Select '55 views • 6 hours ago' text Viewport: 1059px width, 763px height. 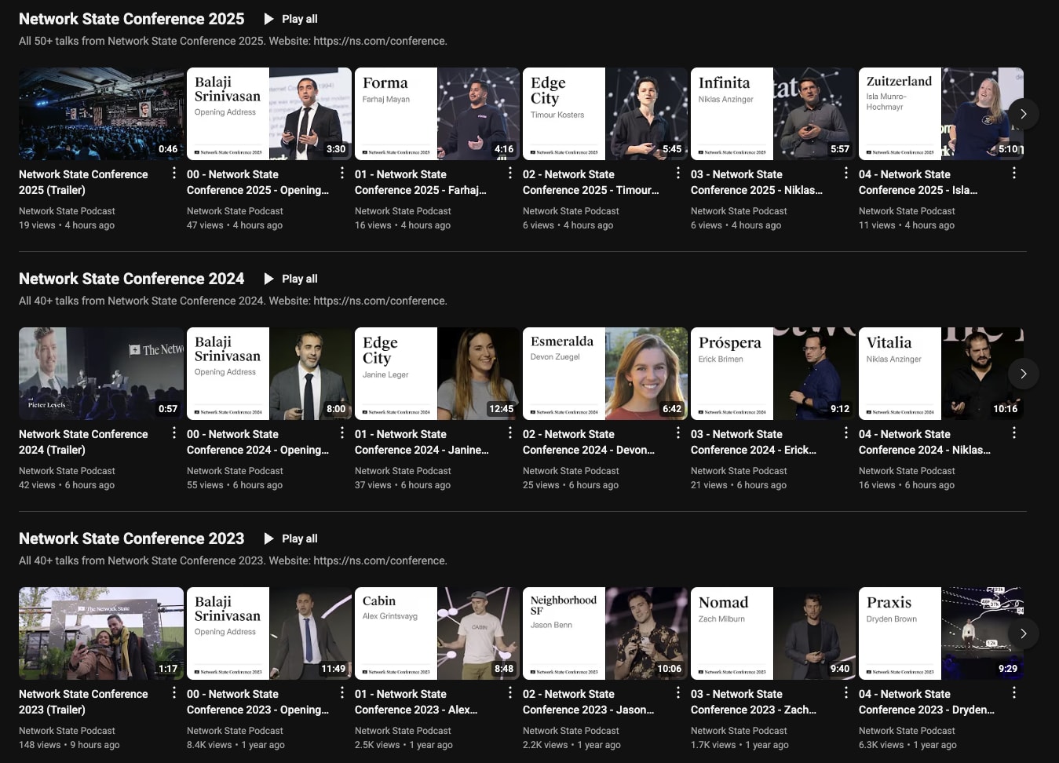point(235,485)
